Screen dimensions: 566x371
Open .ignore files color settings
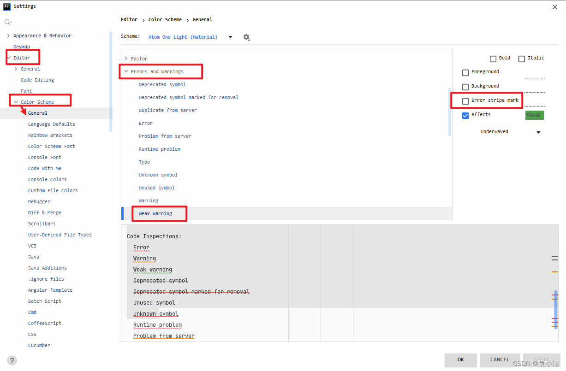coord(46,279)
